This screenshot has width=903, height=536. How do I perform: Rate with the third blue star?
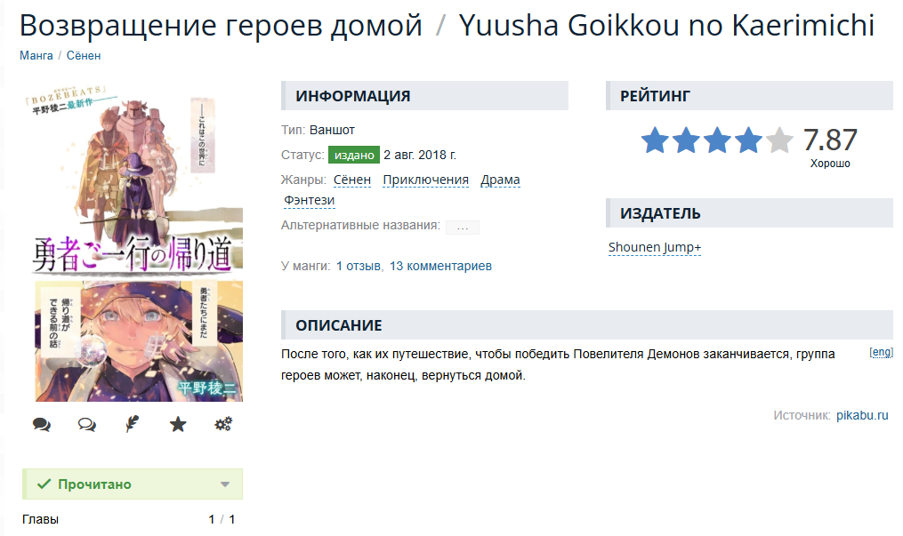point(717,140)
